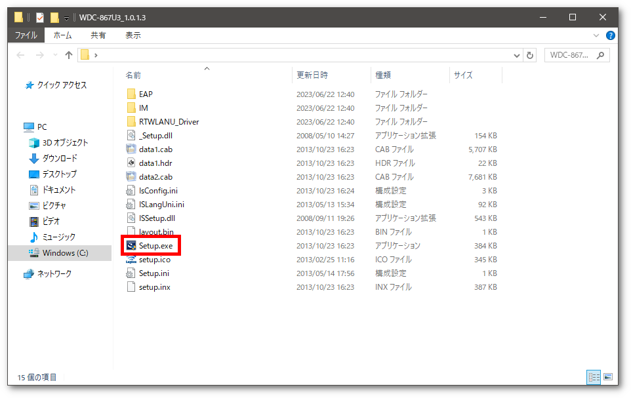The image size is (631, 398).
Task: Go up one folder level
Action: pos(69,55)
